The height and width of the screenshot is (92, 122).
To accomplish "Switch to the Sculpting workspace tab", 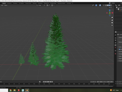I will pyautogui.click(x=15, y=3).
